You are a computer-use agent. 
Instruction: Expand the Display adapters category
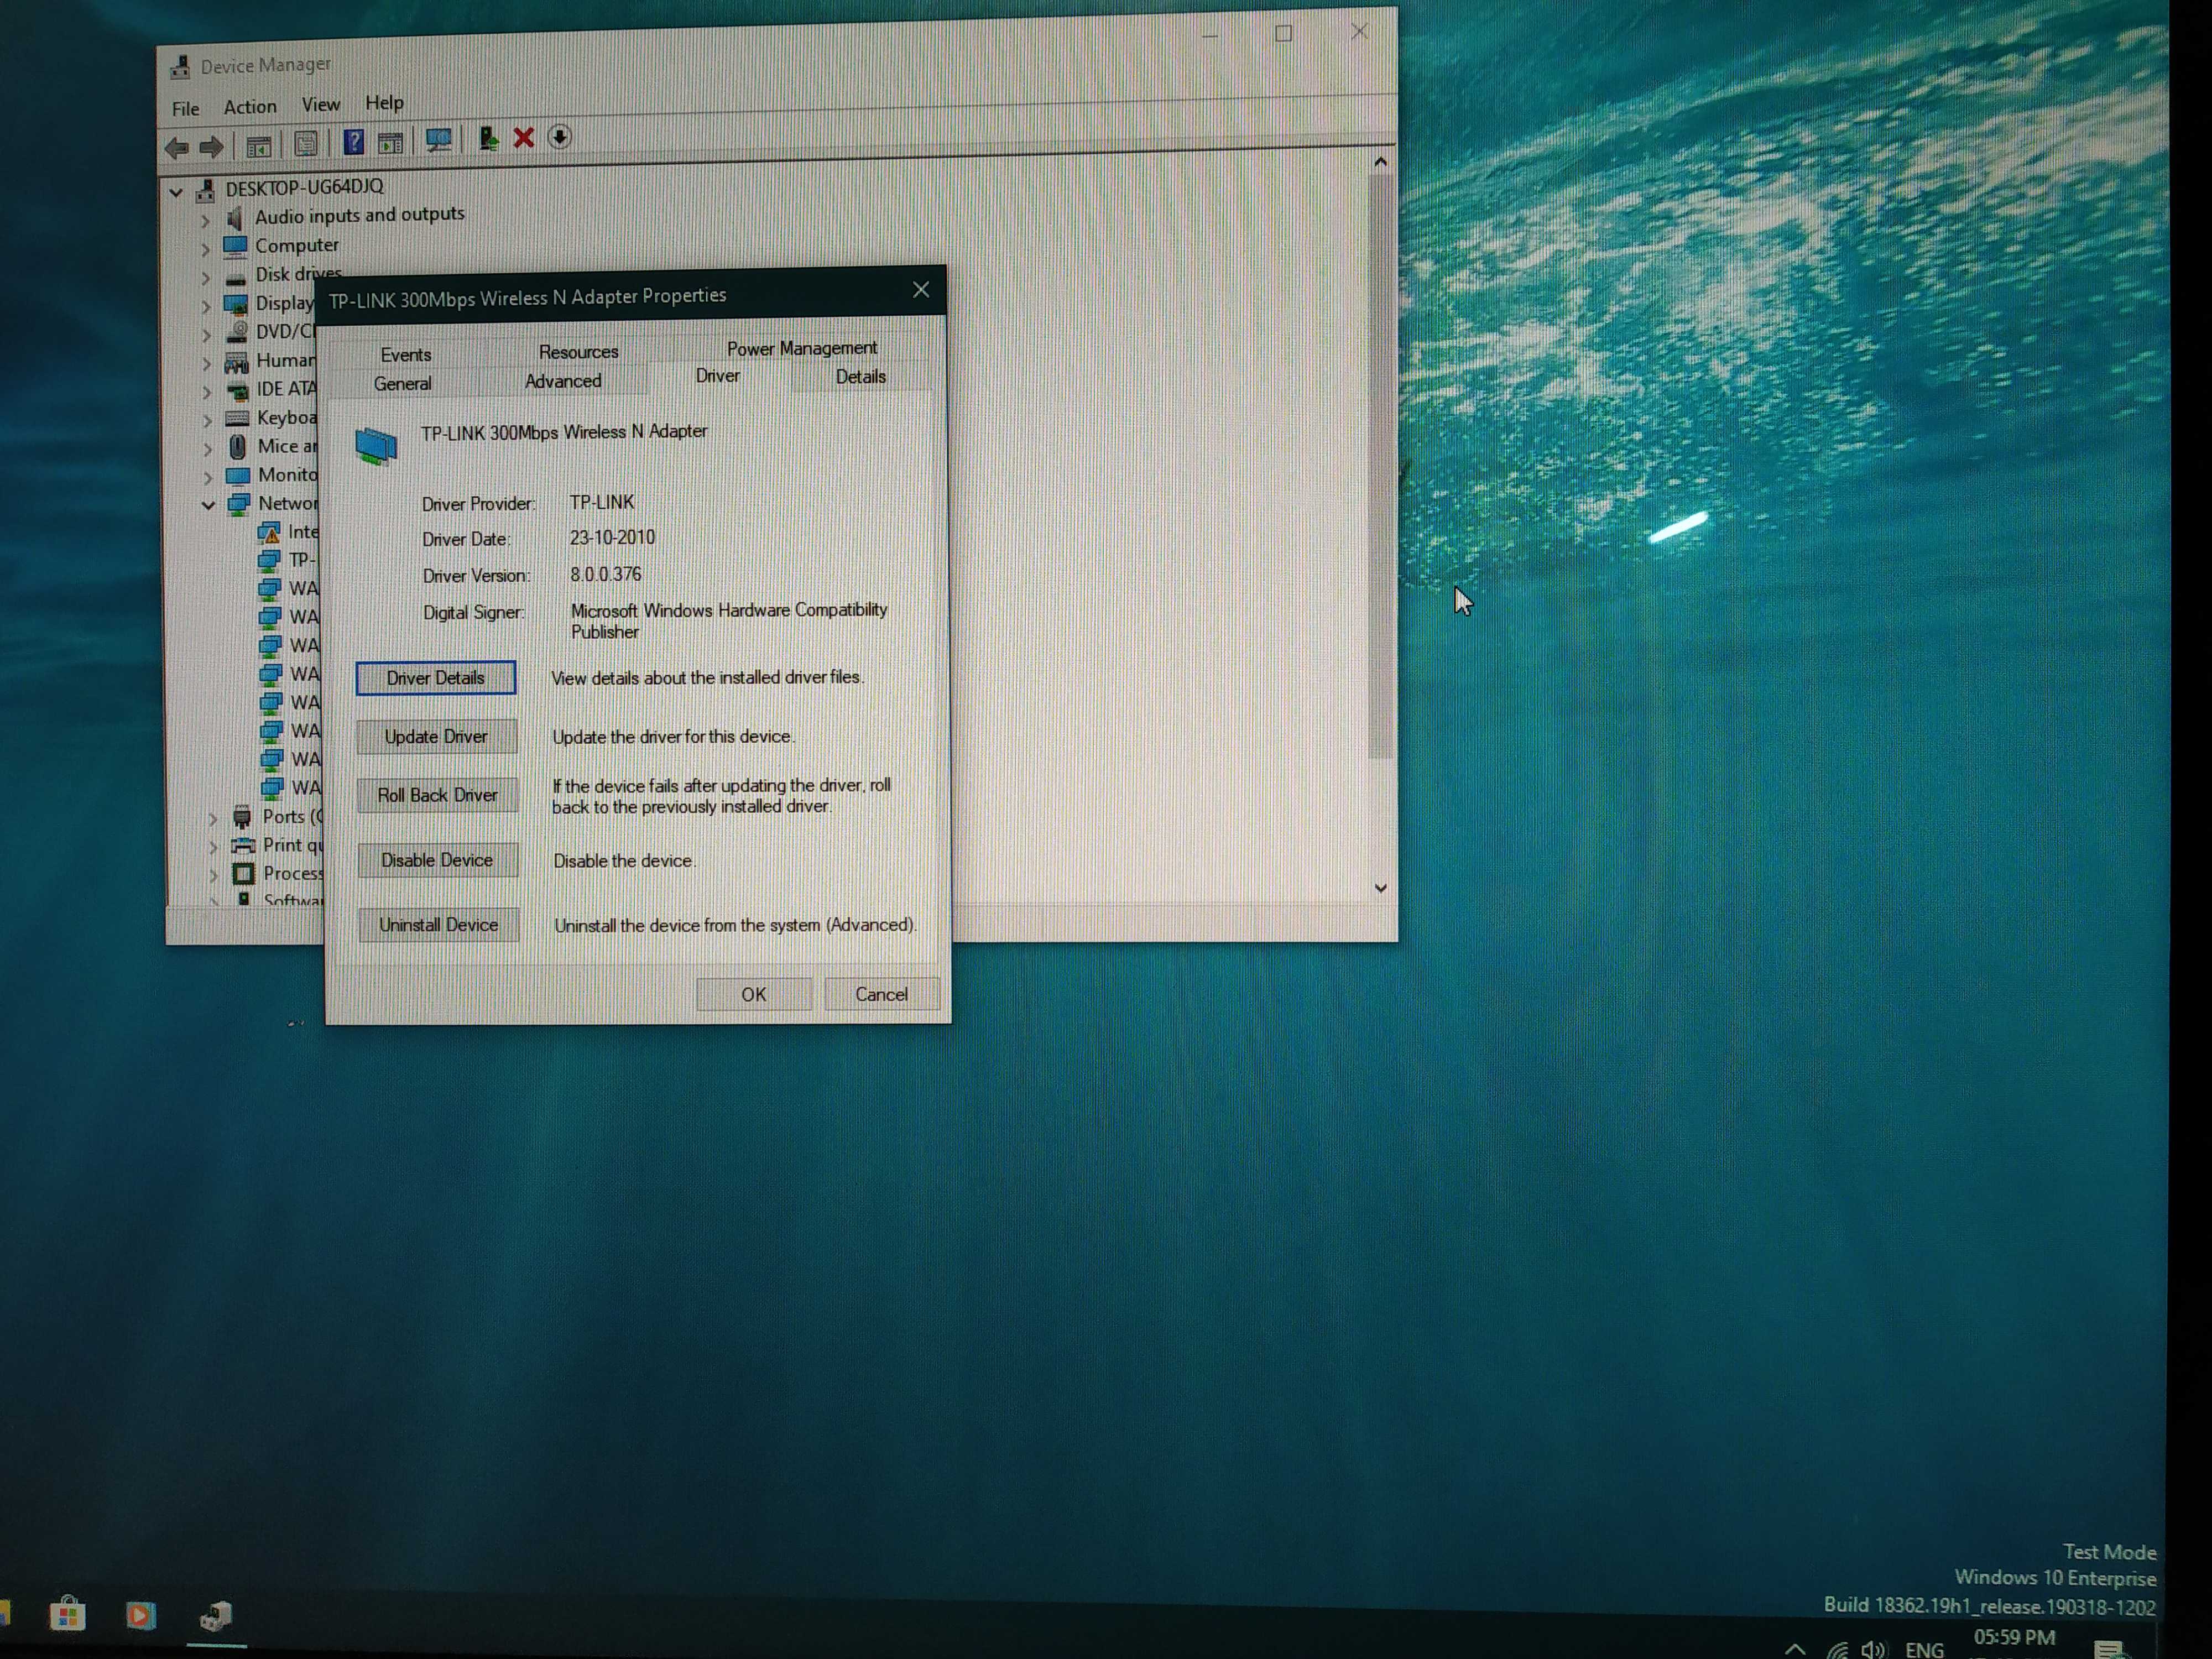206,306
